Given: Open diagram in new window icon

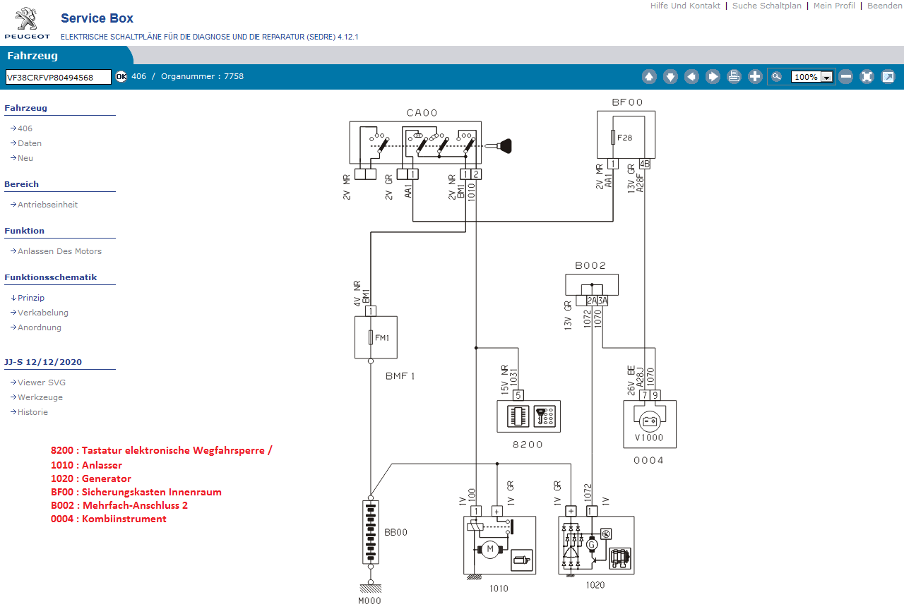Looking at the screenshot, I should [888, 77].
